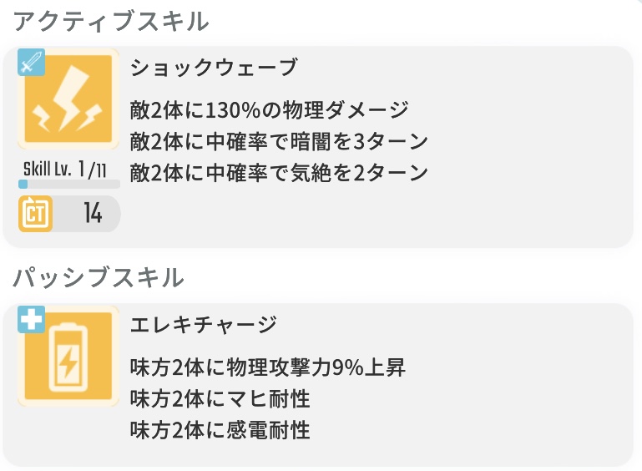Click the Skill Lv. progress bar

(x=69, y=184)
